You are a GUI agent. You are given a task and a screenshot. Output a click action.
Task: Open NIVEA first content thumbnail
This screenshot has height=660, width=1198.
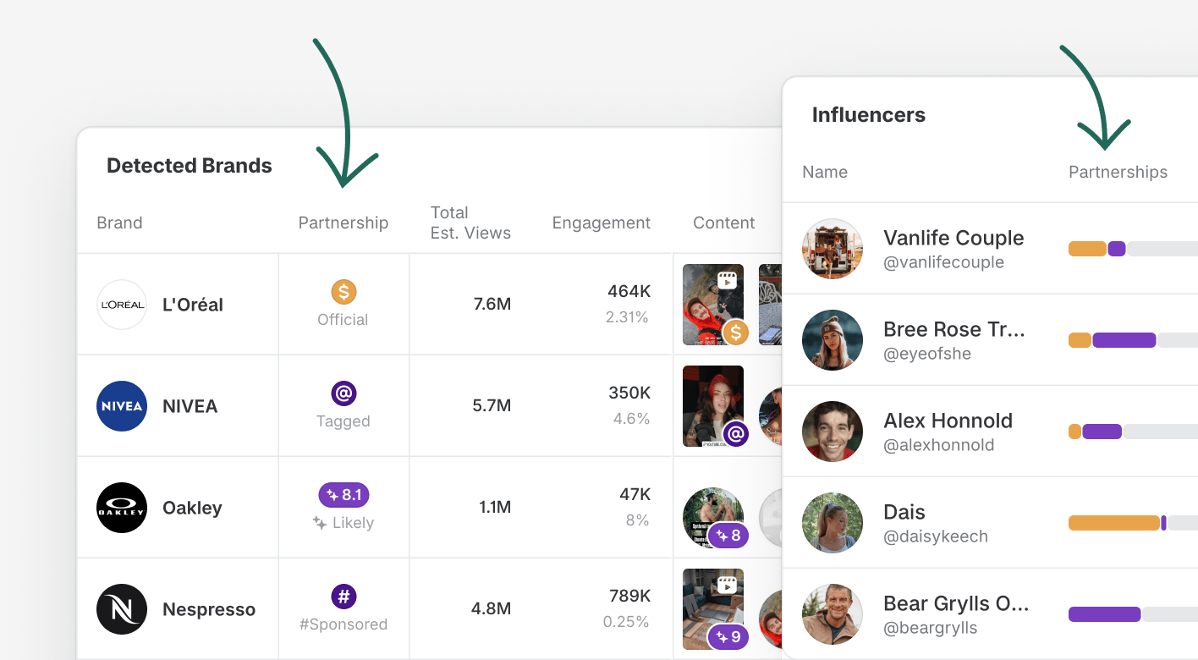coord(713,406)
